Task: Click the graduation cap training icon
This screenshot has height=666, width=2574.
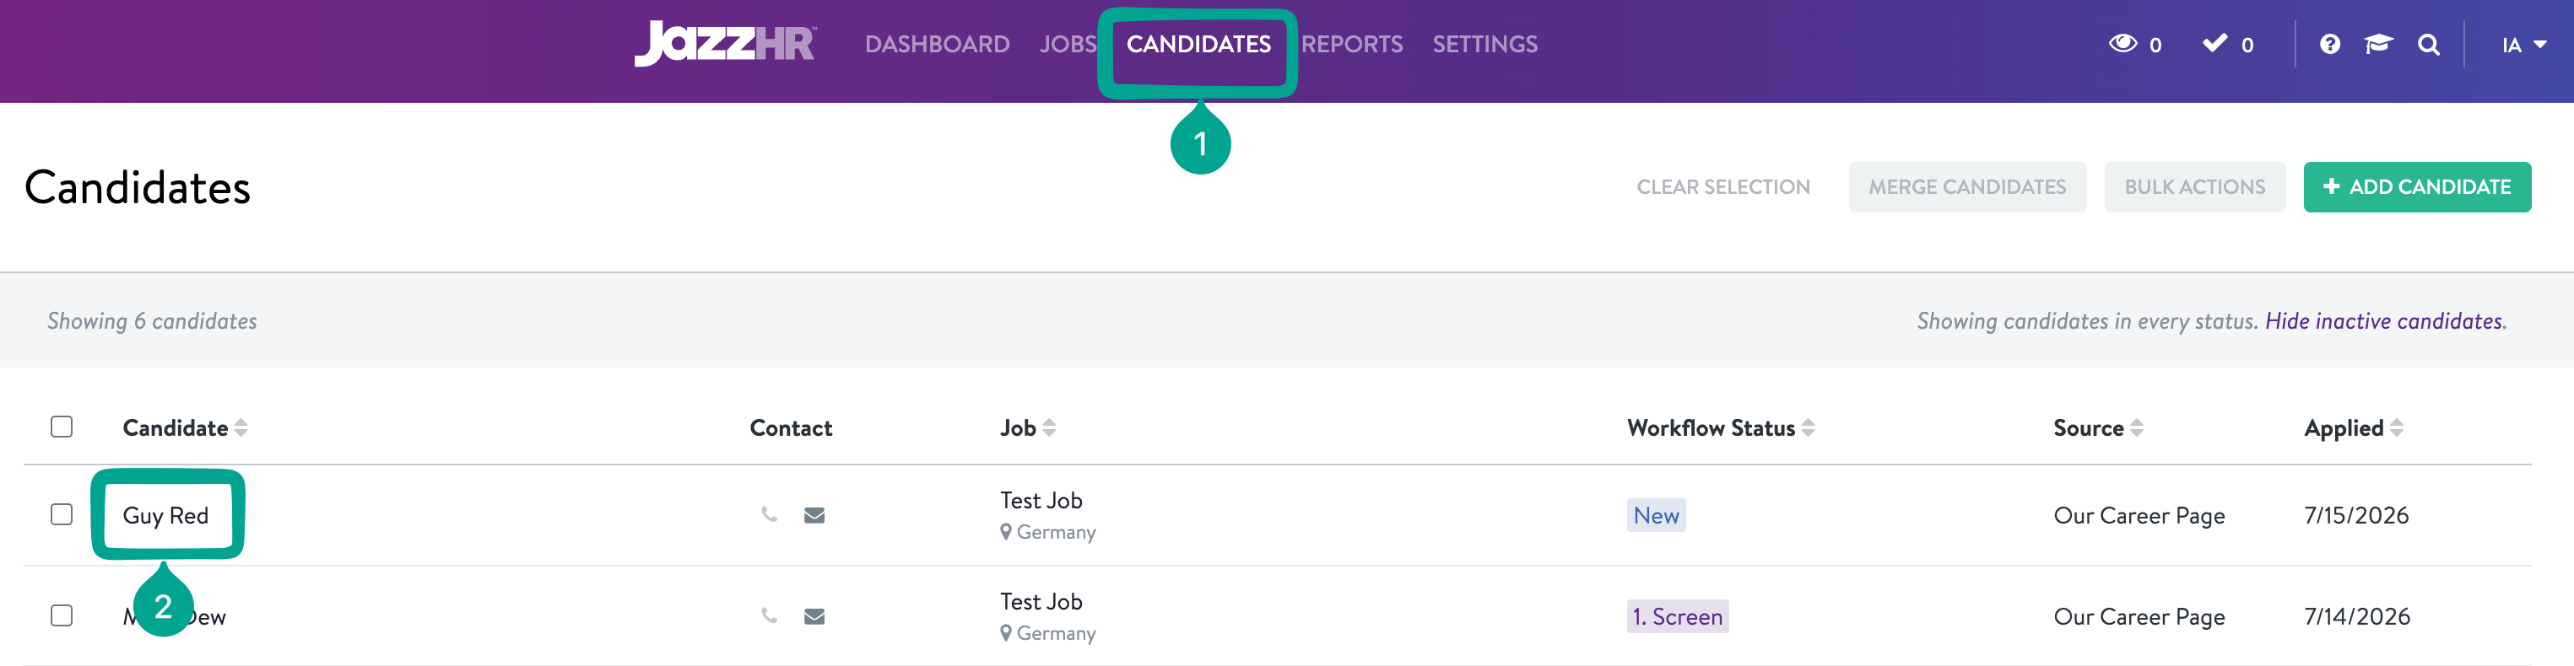Action: coord(2378,44)
